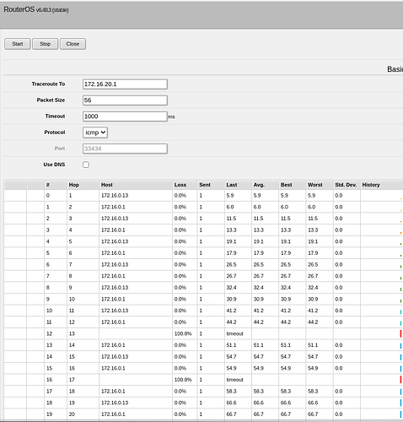Viewport: 403px width, 422px height.
Task: Click the Avg value 19.1 in hop 5
Action: [x=259, y=241]
